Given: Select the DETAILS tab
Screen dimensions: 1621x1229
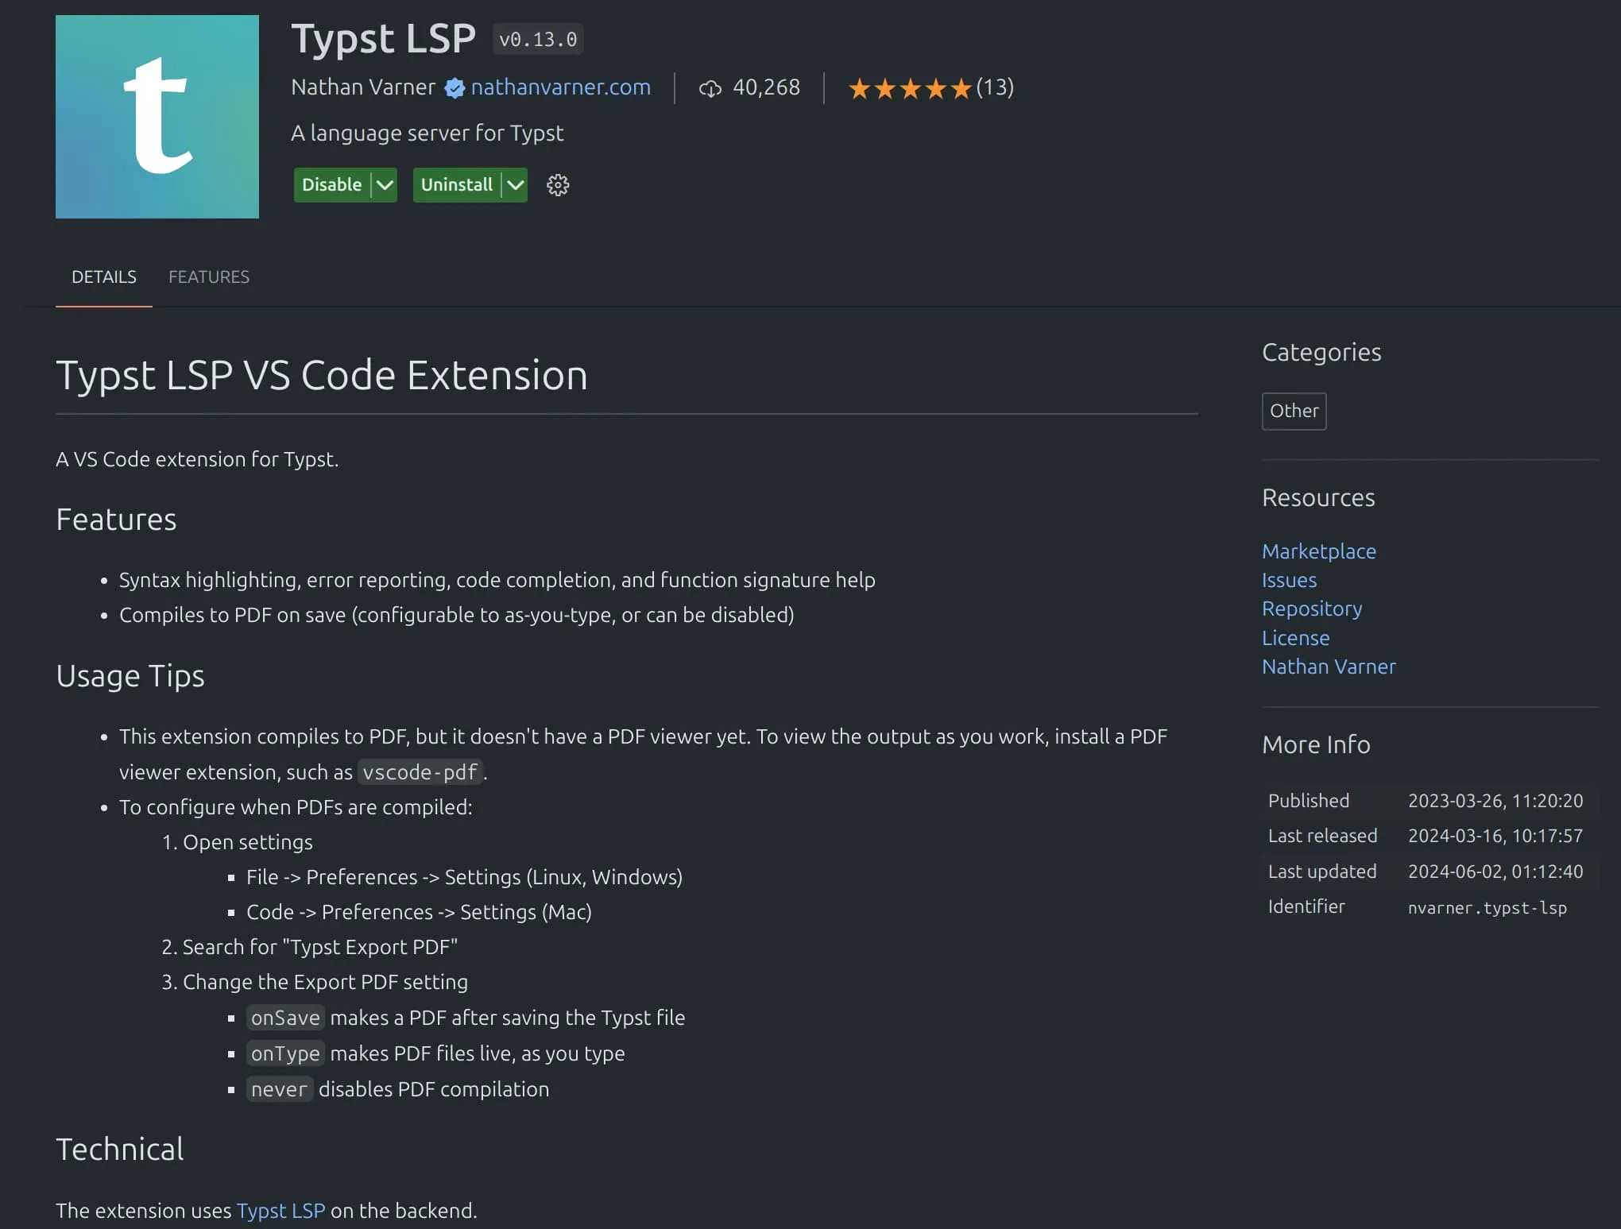Looking at the screenshot, I should pos(104,276).
